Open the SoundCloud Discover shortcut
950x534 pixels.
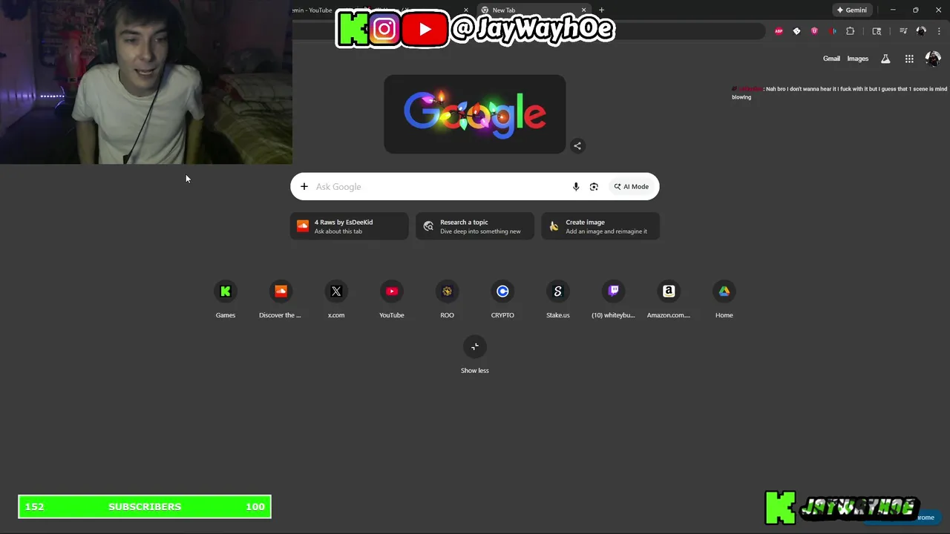tap(281, 299)
